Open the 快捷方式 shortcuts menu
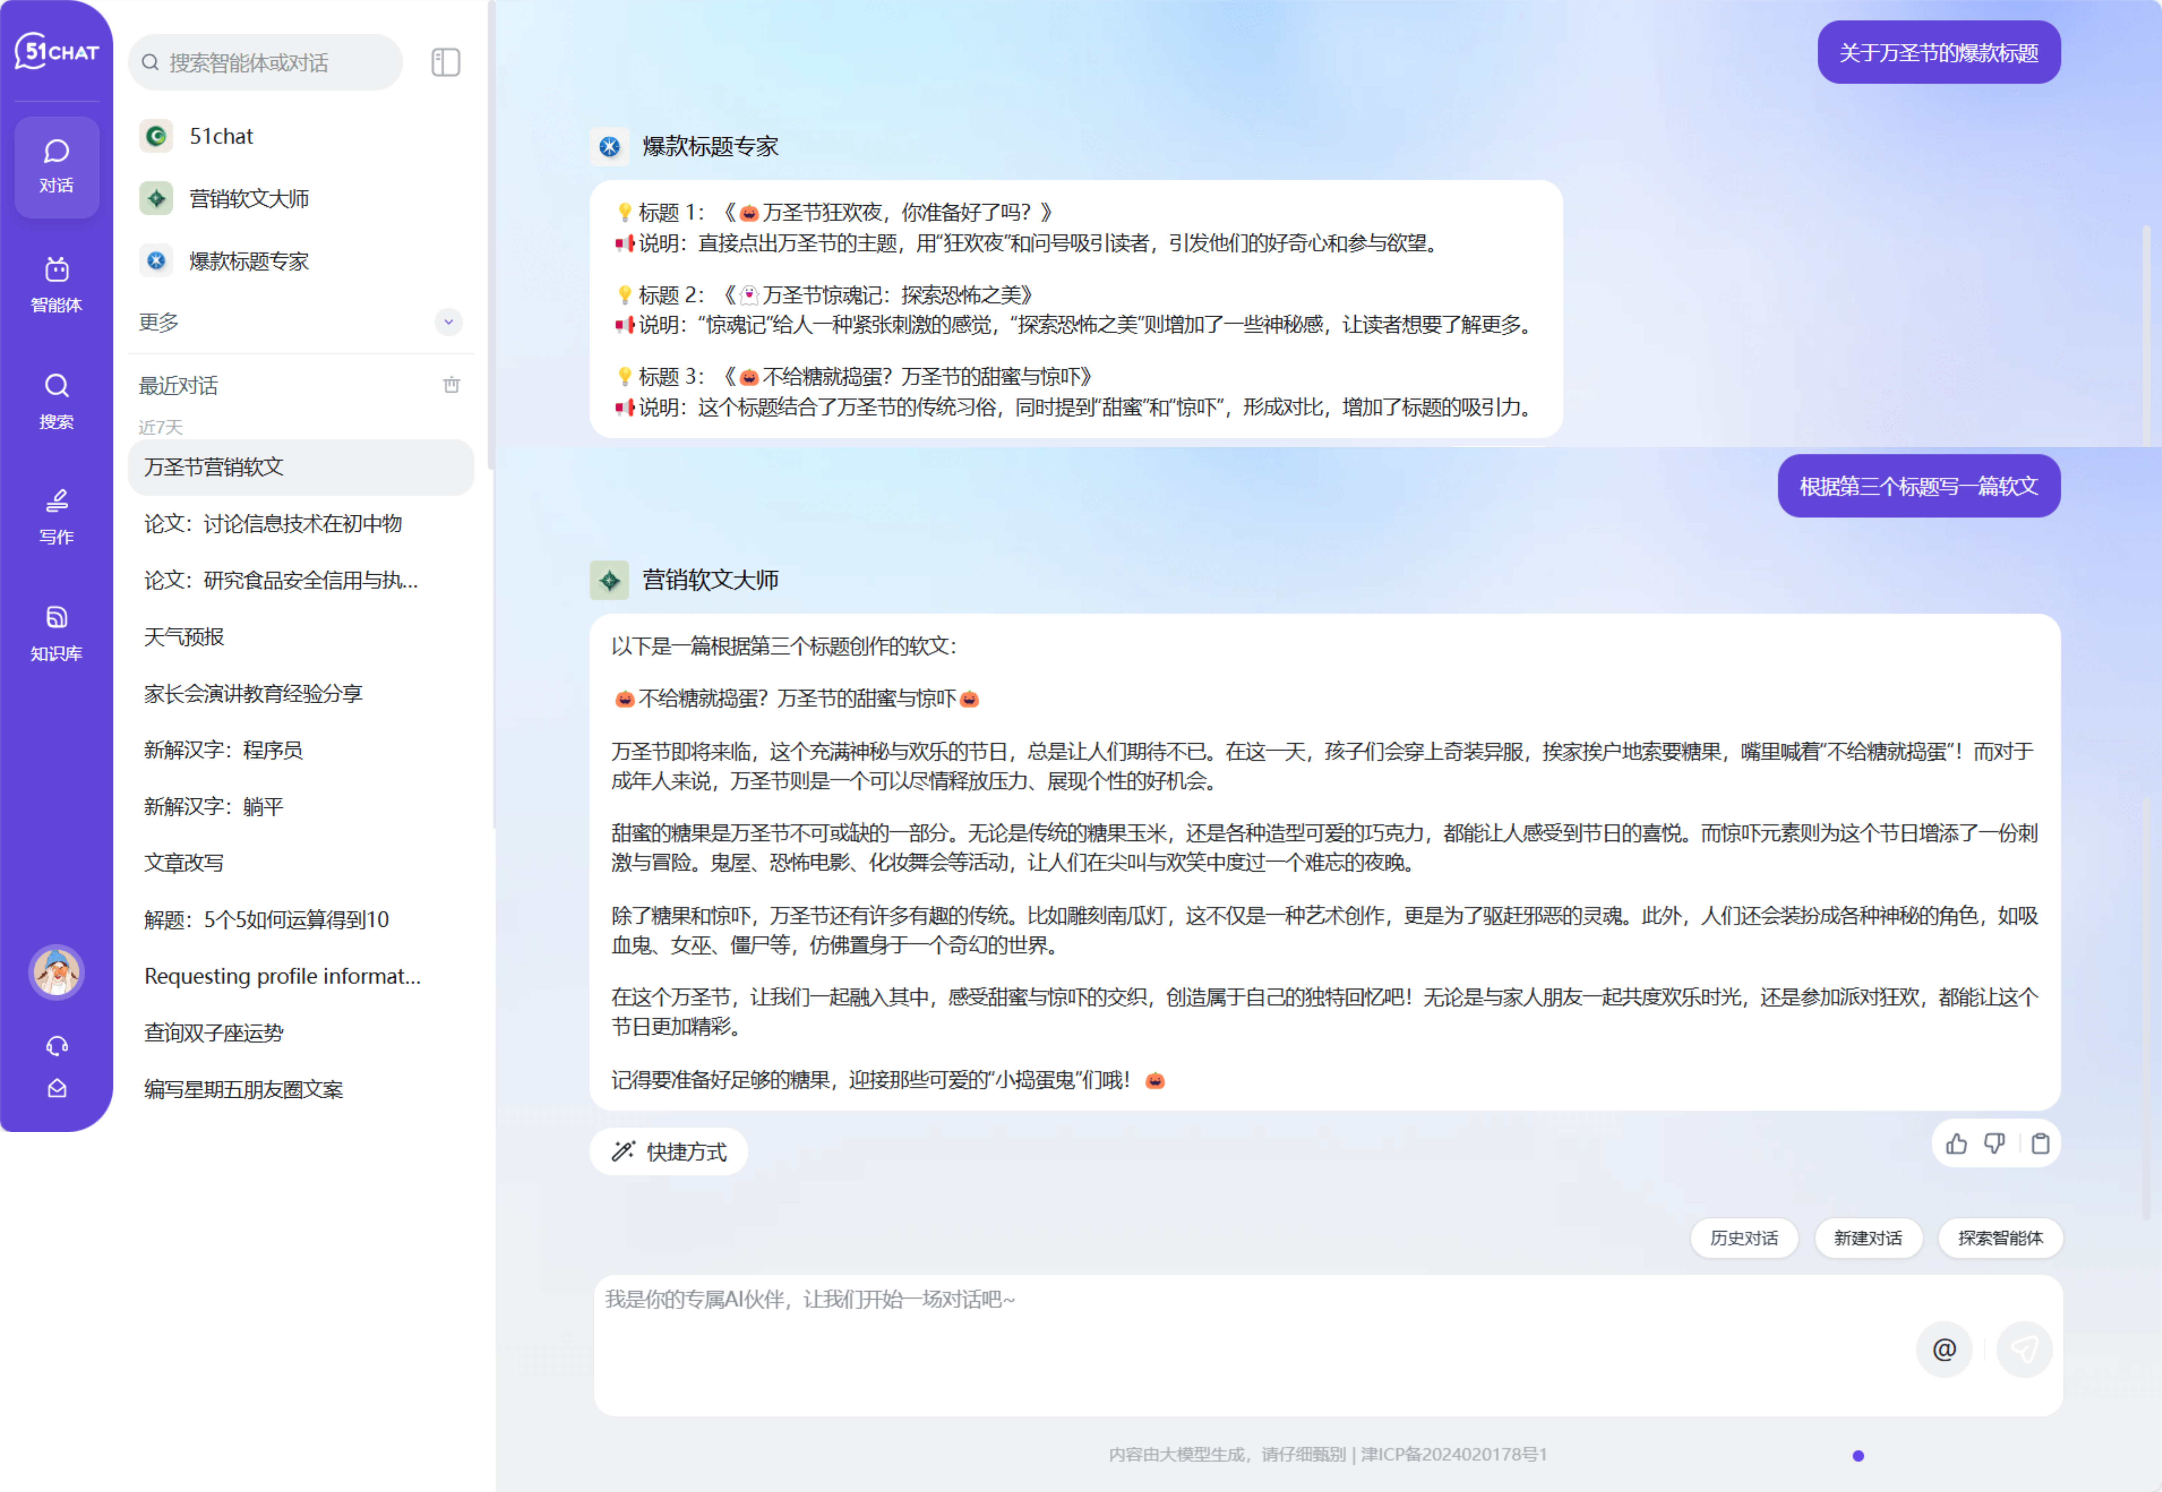Viewport: 2162px width, 1492px height. coord(668,1152)
